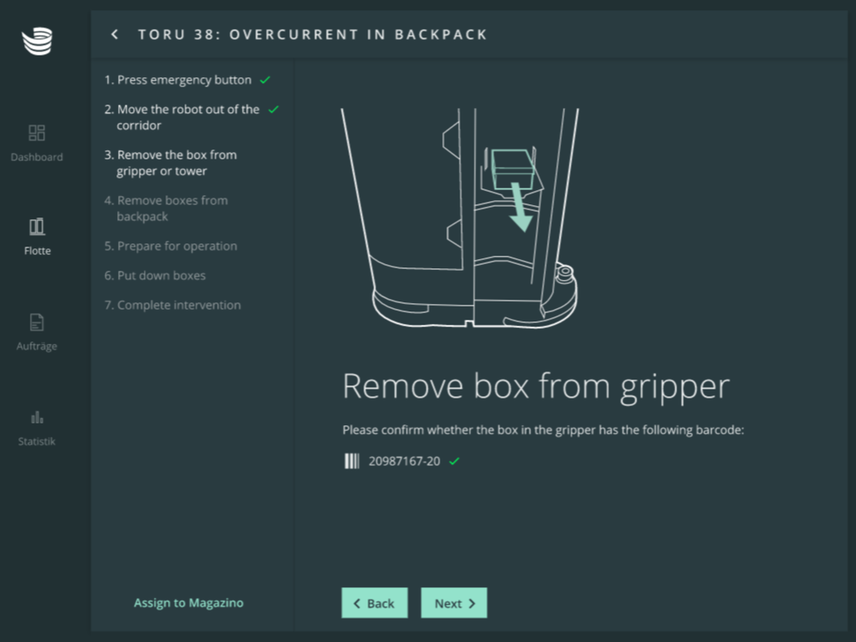Select the Flotte fleet icon
This screenshot has width=856, height=642.
tap(37, 227)
